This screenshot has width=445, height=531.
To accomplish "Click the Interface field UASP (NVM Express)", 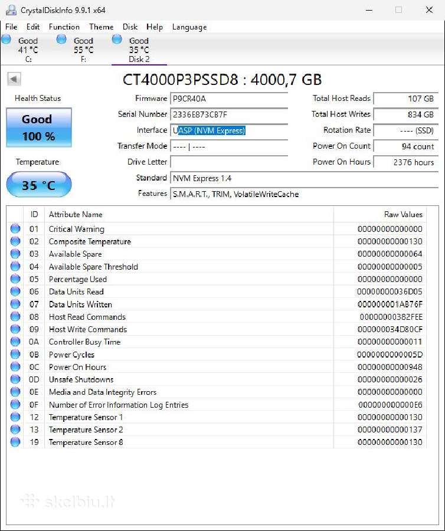I will (x=229, y=130).
